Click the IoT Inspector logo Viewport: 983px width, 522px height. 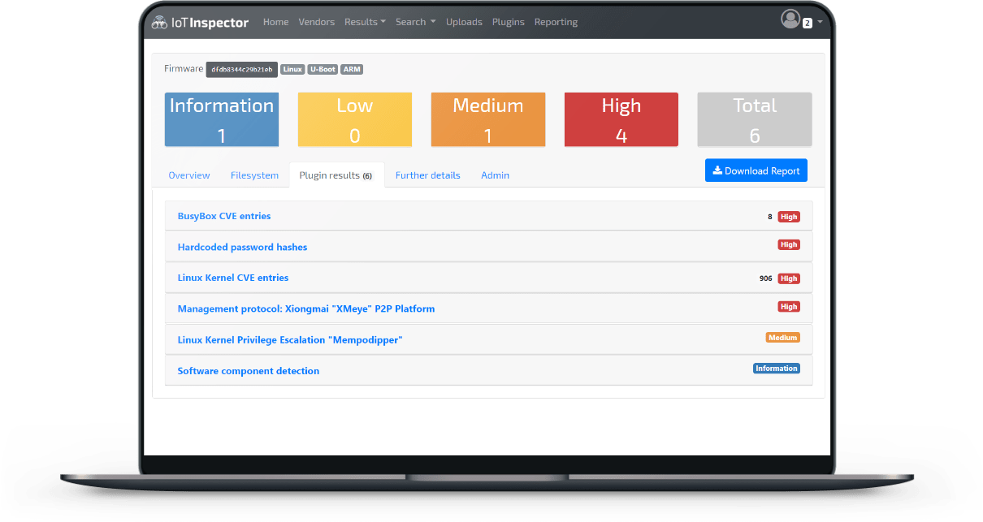click(x=200, y=22)
